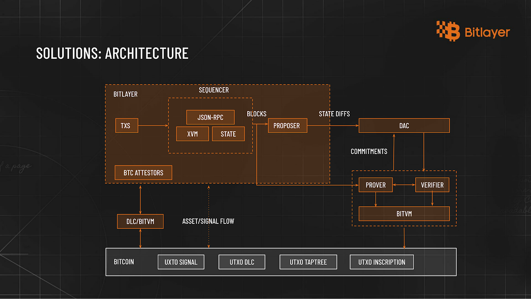The width and height of the screenshot is (531, 299).
Task: Select the DLC/BITVM box
Action: pos(140,221)
